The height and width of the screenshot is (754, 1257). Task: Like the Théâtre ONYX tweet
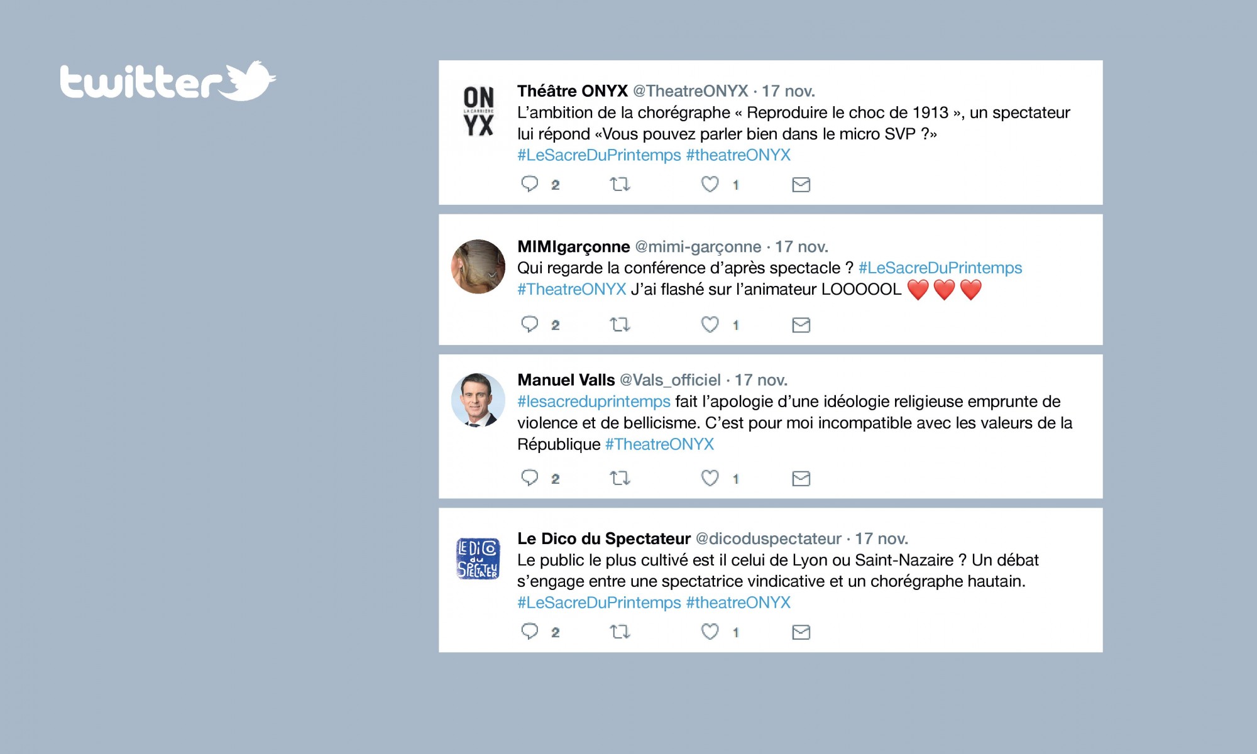[710, 184]
